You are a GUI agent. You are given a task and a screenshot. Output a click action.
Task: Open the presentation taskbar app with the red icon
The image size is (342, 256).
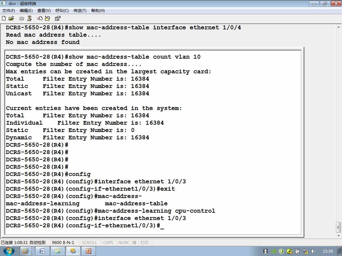click(88, 251)
